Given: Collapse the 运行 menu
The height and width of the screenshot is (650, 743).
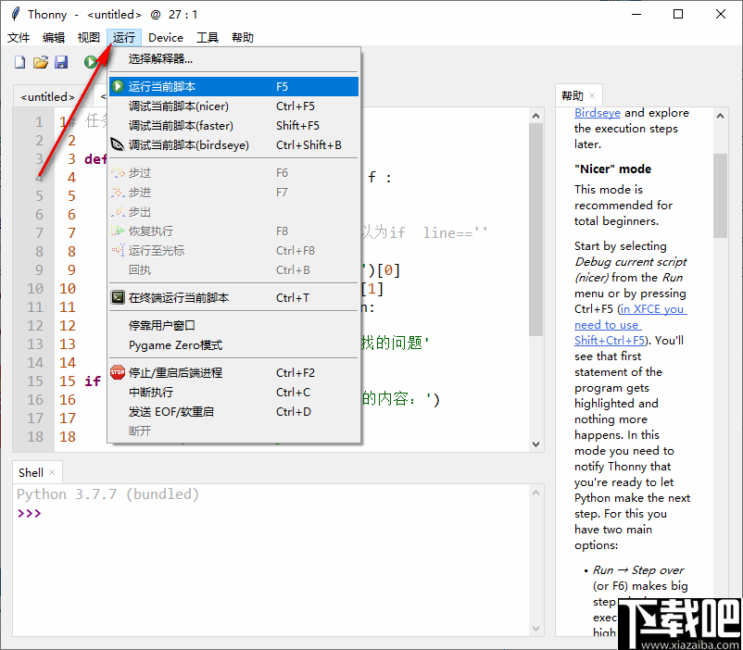Looking at the screenshot, I should point(123,37).
